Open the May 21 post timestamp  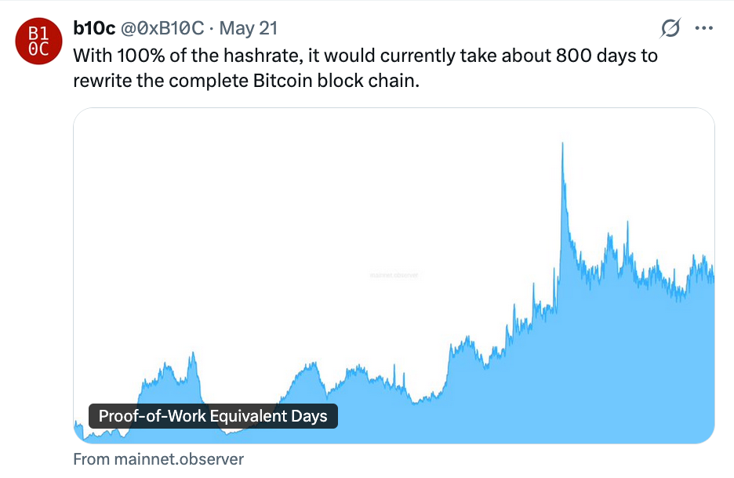pyautogui.click(x=249, y=28)
